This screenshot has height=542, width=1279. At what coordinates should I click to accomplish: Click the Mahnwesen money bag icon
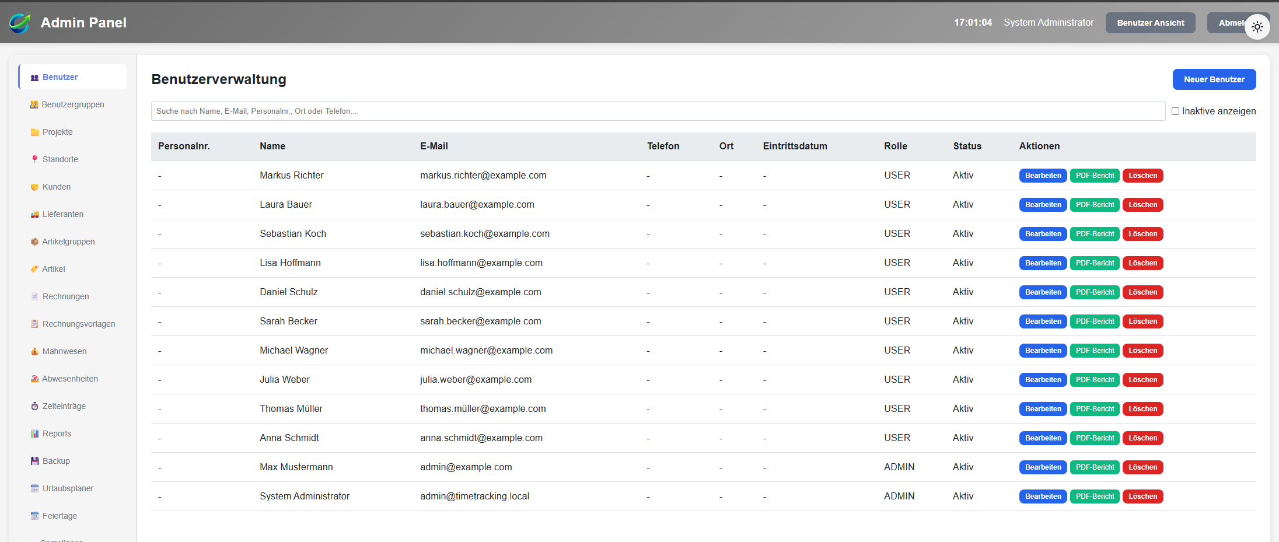34,351
